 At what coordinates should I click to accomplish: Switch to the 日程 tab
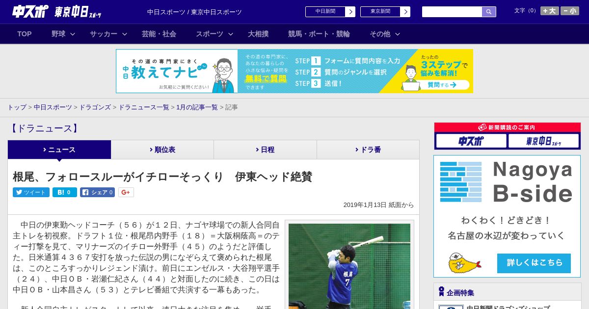click(265, 150)
